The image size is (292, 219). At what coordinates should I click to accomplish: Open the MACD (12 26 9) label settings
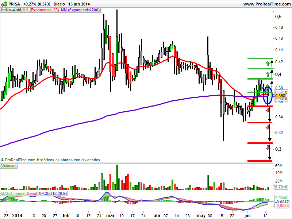pyautogui.click(x=53, y=193)
